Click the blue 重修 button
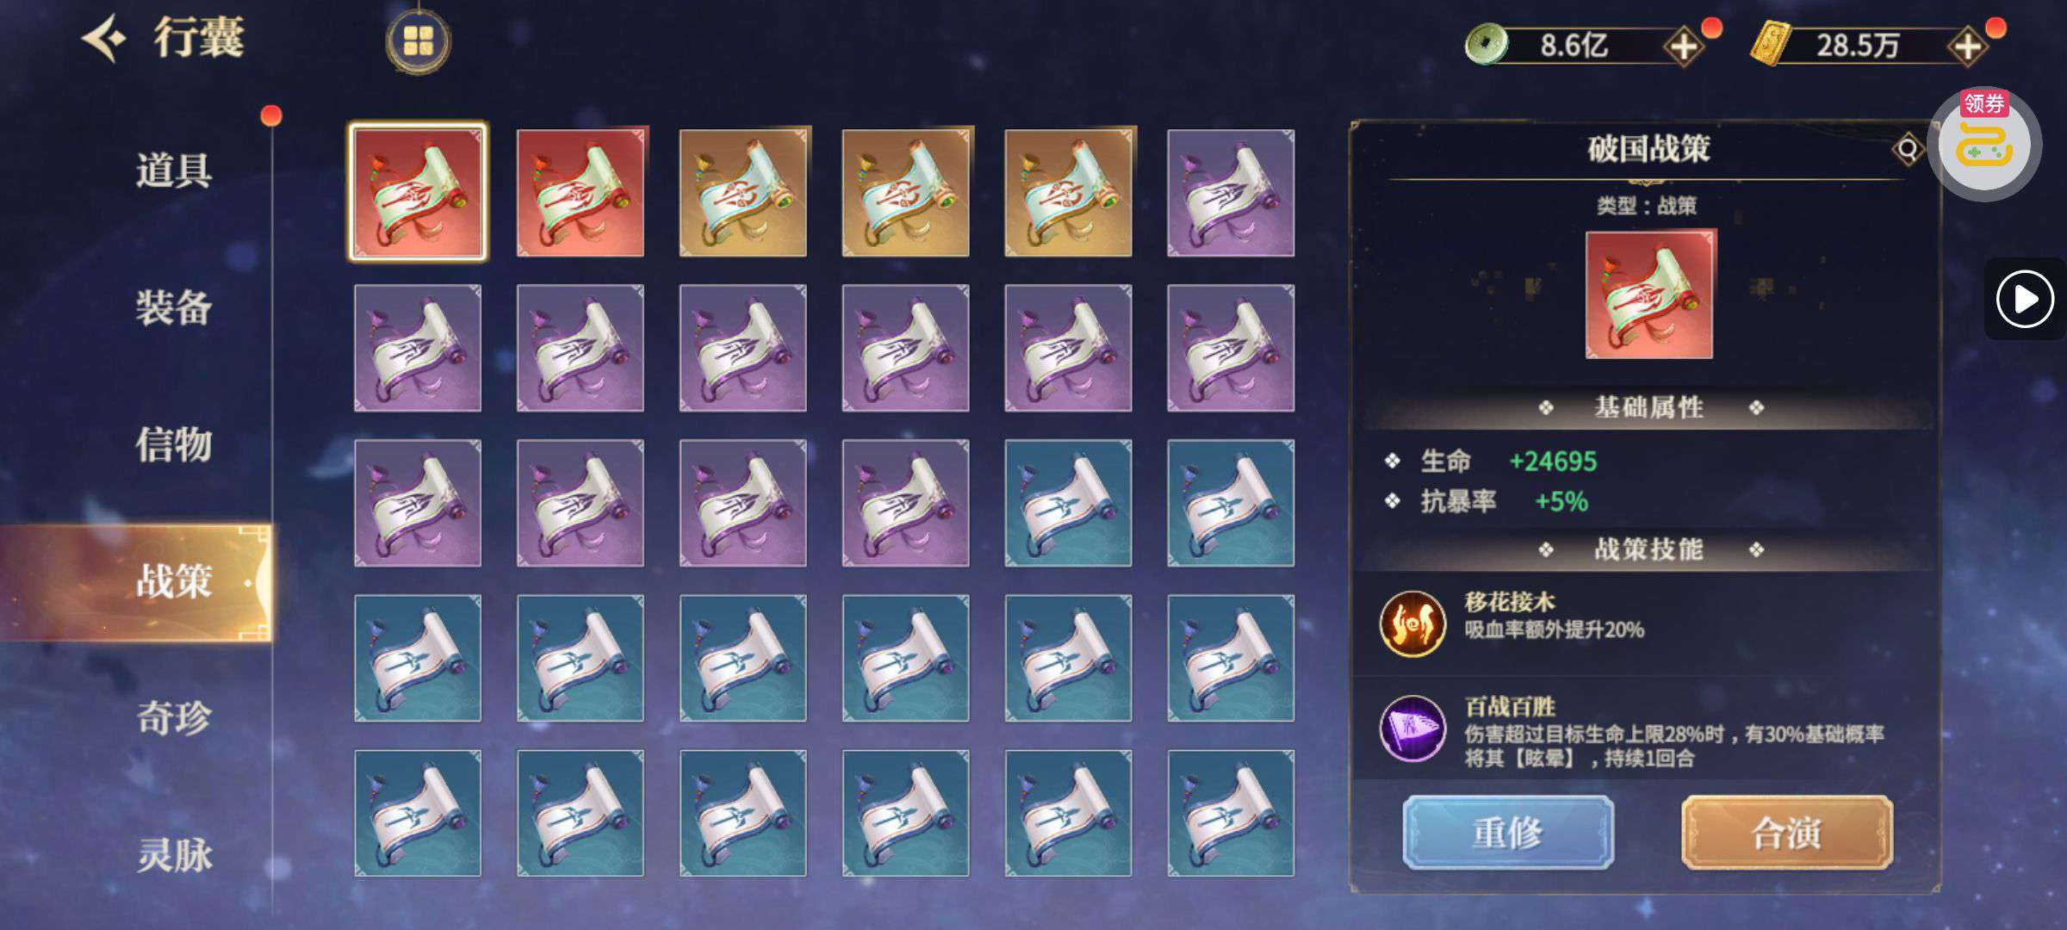 [x=1508, y=833]
